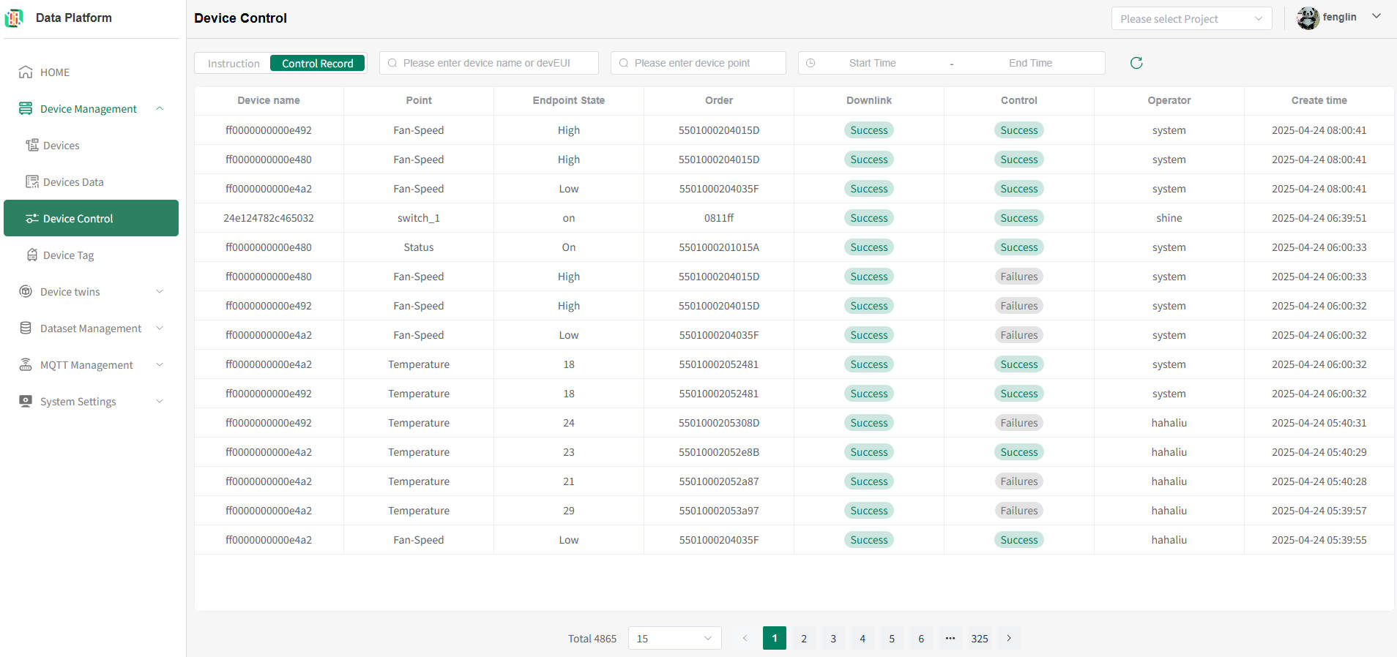Select the Control Record tab
Image resolution: width=1397 pixels, height=657 pixels.
click(317, 64)
